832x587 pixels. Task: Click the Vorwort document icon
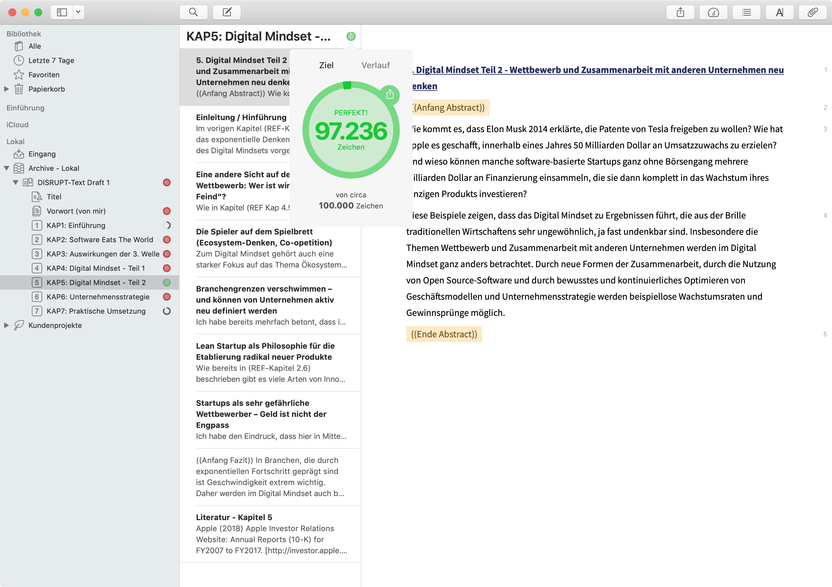37,211
